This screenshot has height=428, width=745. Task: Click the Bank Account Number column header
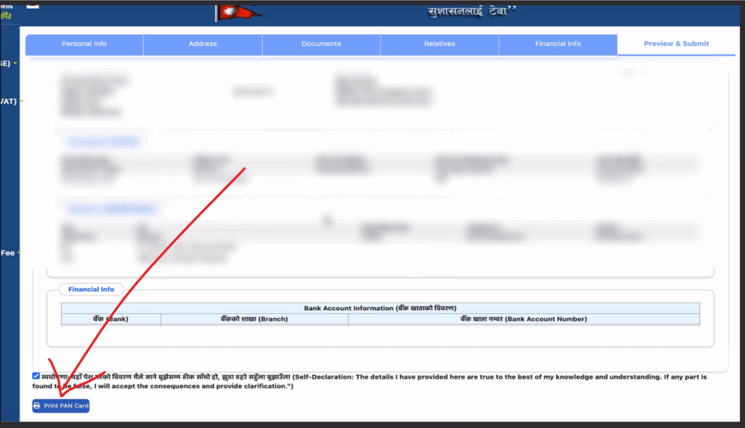click(523, 319)
